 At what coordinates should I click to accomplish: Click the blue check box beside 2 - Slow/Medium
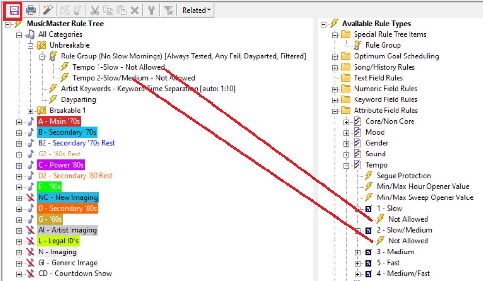click(x=369, y=230)
